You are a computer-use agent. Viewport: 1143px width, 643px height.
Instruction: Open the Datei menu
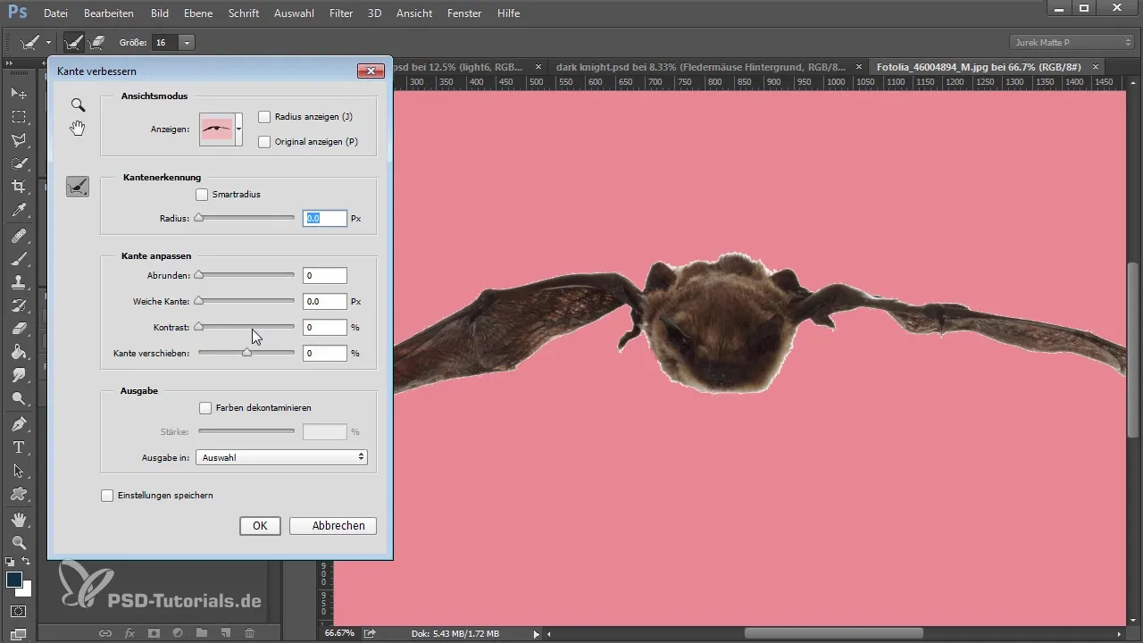pos(55,13)
